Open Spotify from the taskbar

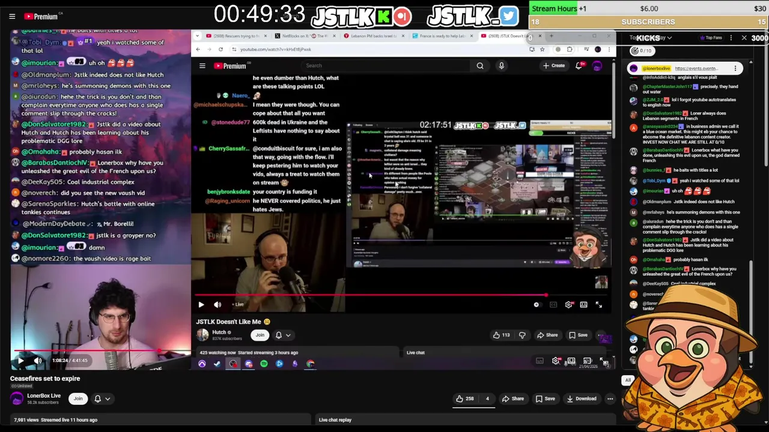(x=264, y=364)
